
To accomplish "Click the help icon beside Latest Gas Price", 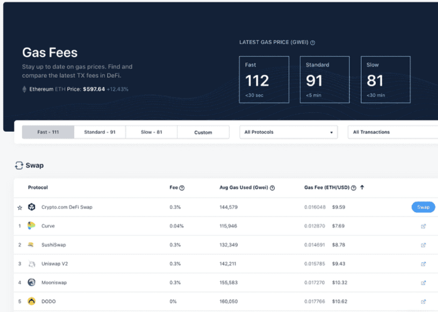I will [x=312, y=43].
